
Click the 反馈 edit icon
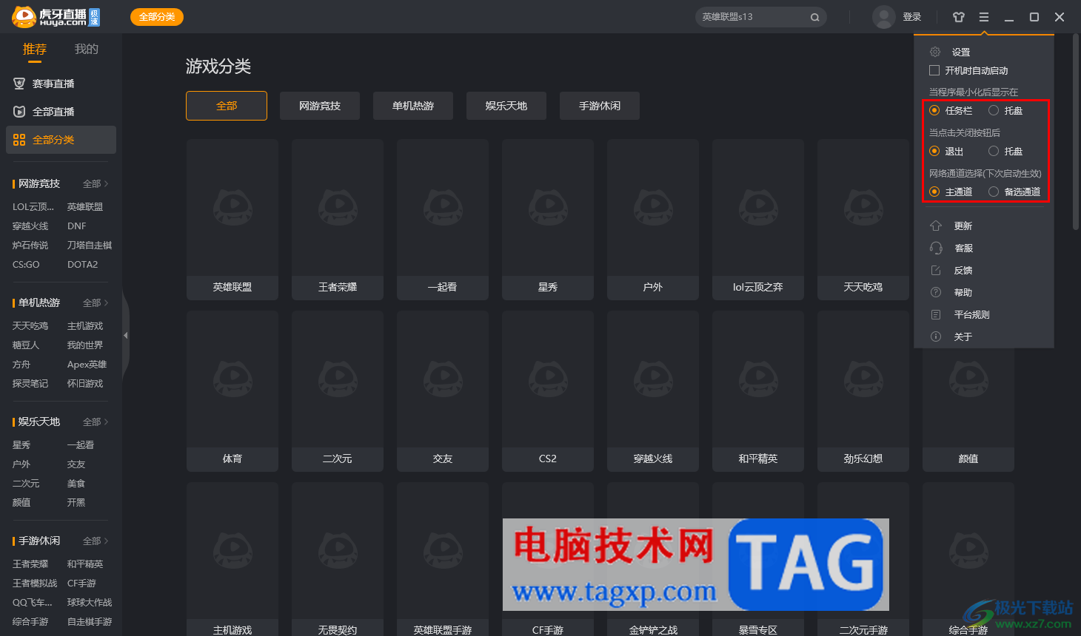(x=936, y=270)
